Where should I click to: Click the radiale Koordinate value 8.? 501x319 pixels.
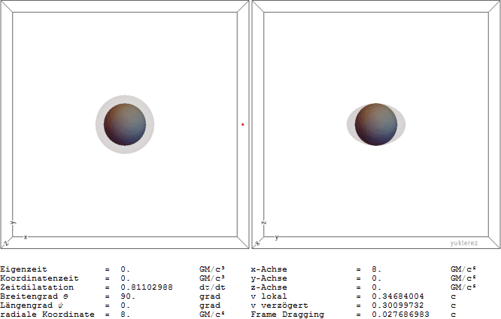(x=124, y=314)
